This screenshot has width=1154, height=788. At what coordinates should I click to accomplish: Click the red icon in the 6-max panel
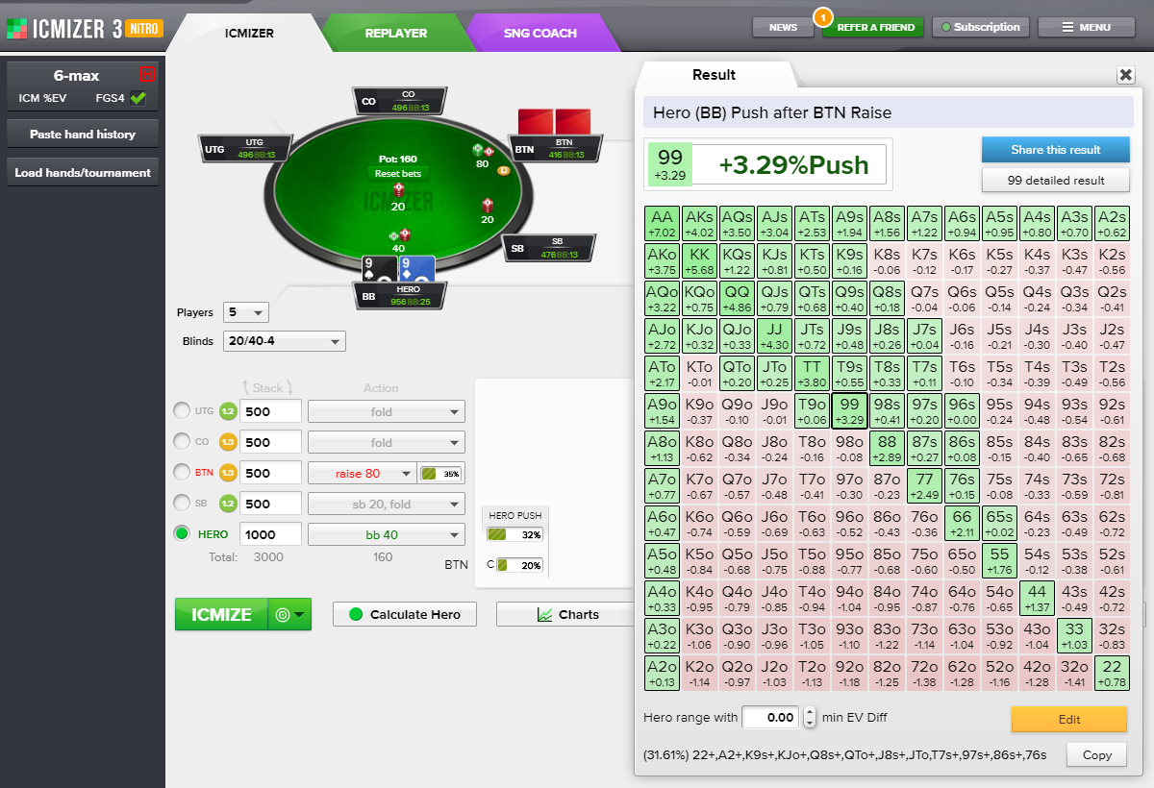click(x=146, y=74)
